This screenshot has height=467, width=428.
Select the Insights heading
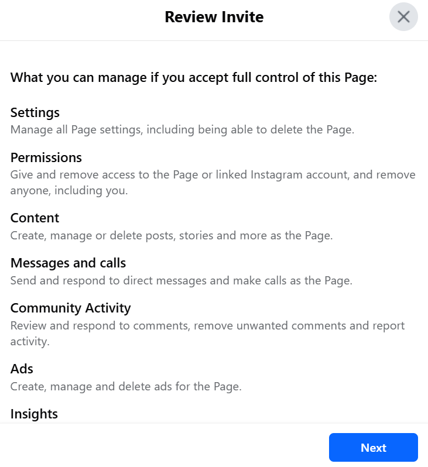tap(34, 414)
